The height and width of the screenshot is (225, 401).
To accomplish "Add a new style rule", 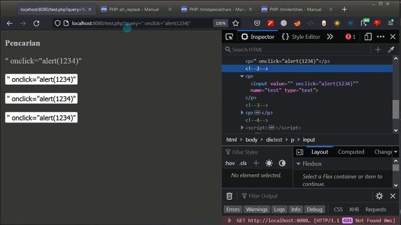I will coord(256,163).
